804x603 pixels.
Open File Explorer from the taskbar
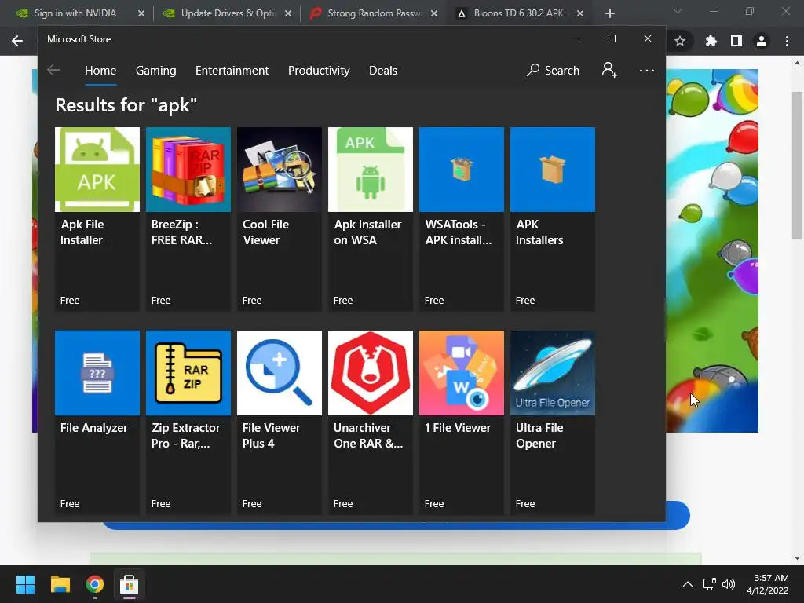pyautogui.click(x=60, y=584)
